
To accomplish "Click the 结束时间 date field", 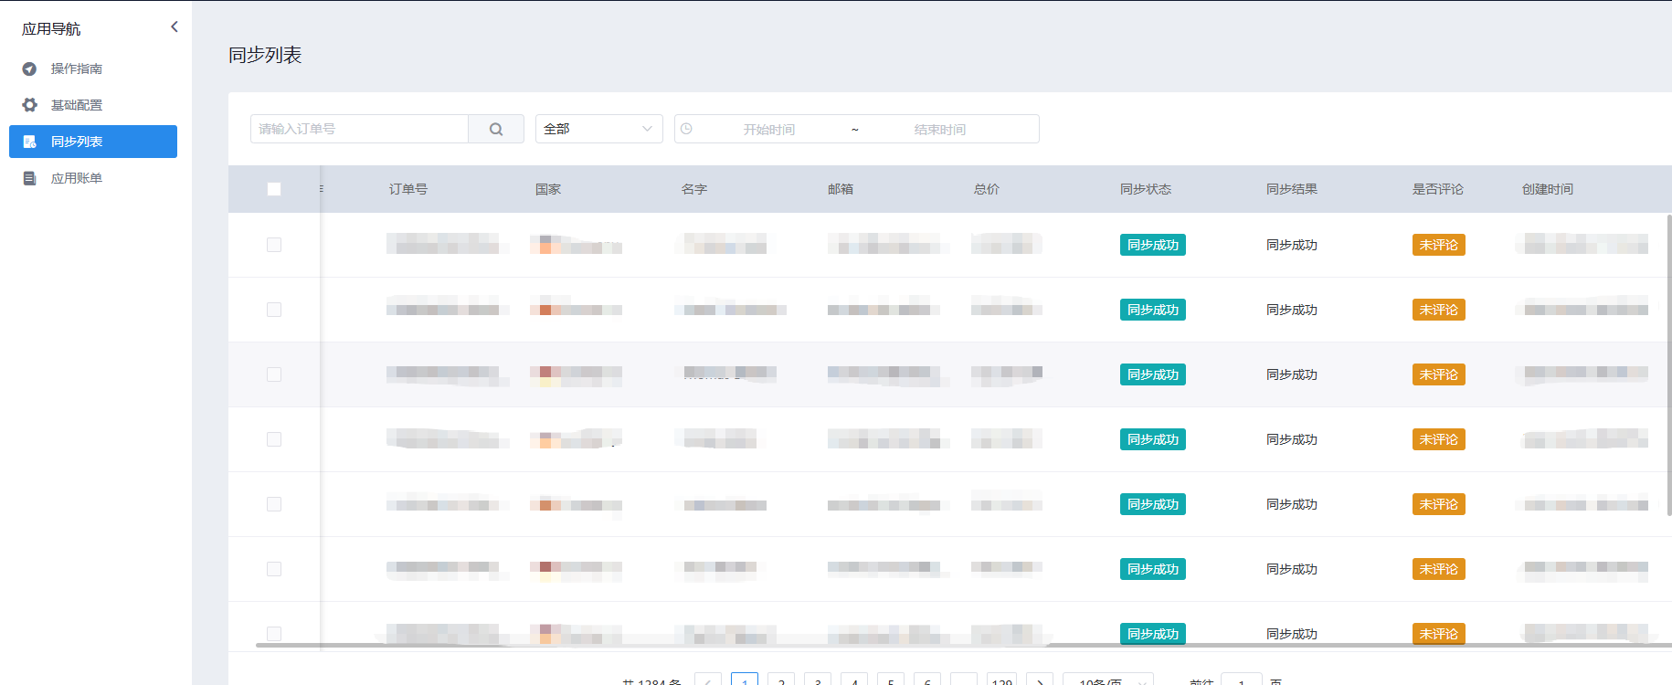I will [x=939, y=130].
